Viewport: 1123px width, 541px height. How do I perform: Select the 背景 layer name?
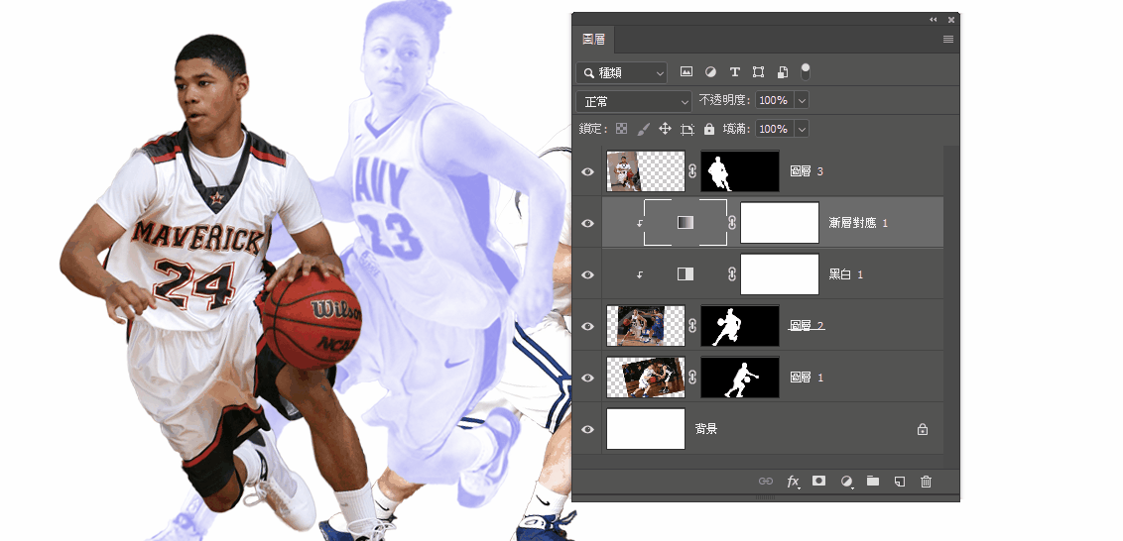pyautogui.click(x=706, y=429)
